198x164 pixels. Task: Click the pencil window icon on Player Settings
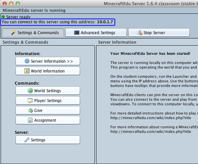tap(30, 100)
